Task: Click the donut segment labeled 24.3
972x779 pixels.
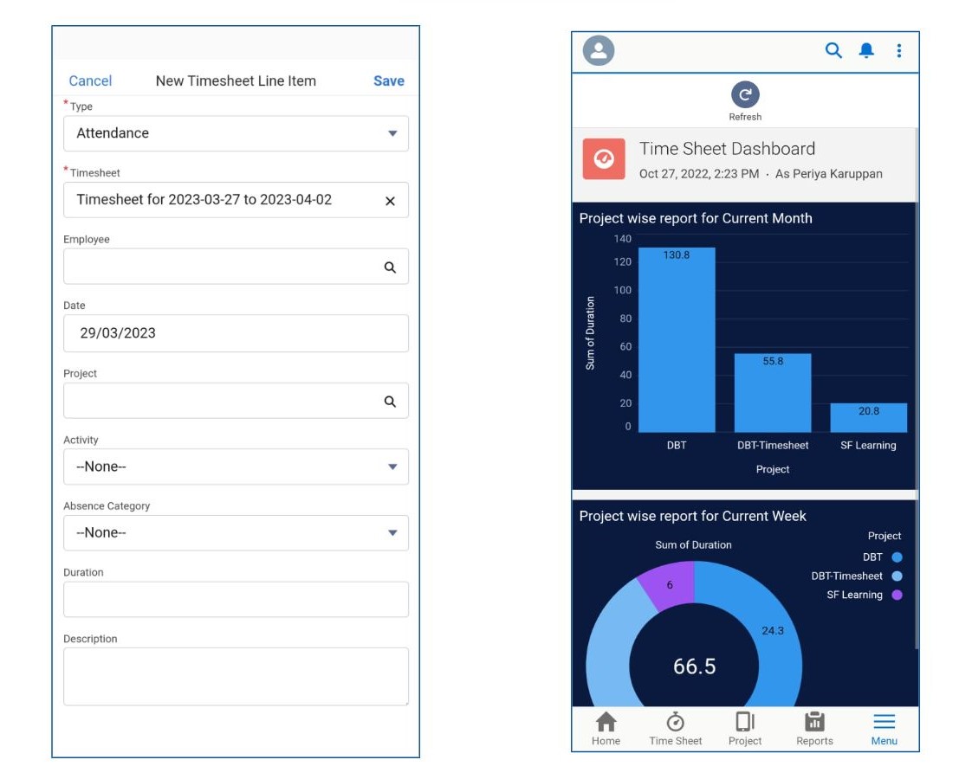Action: click(x=773, y=632)
